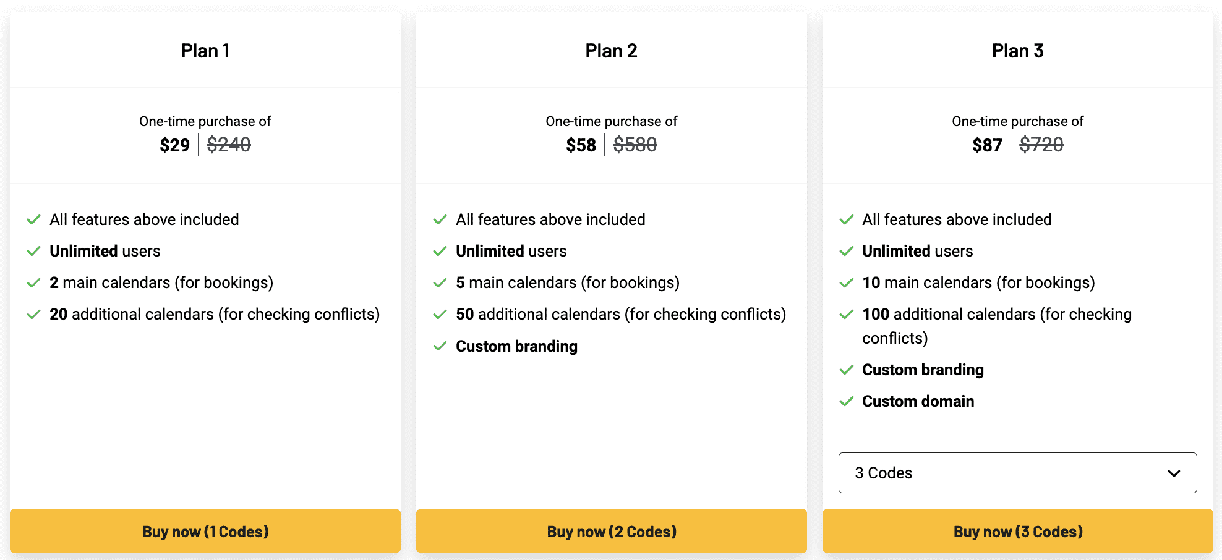Screen dimensions: 1222x560
Task: Click checkmark beside Plan 3 'Custom domain'
Action: coord(847,402)
